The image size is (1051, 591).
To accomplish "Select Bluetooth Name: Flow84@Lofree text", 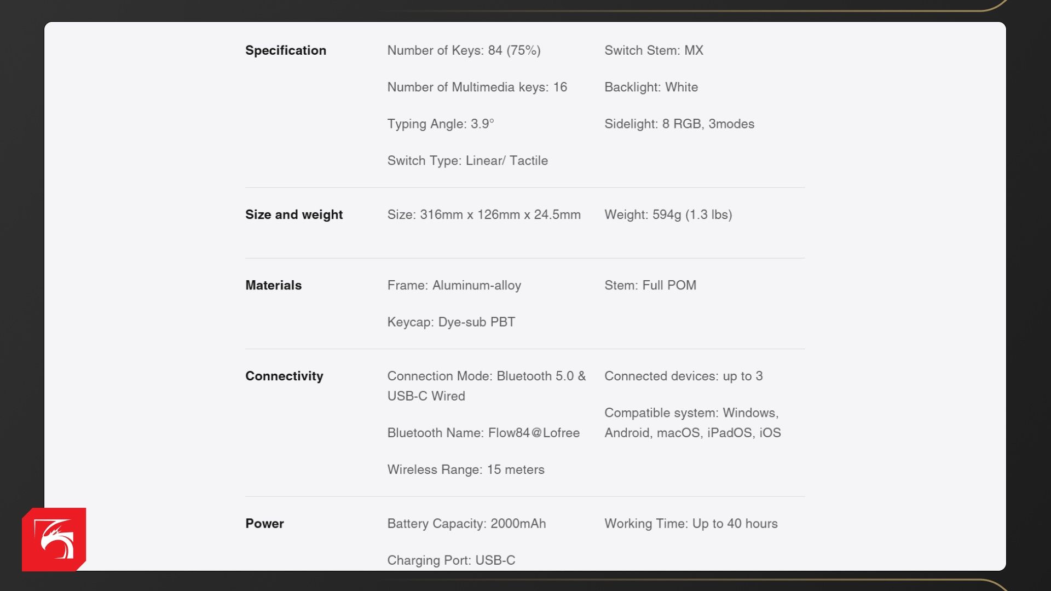I will (x=483, y=433).
